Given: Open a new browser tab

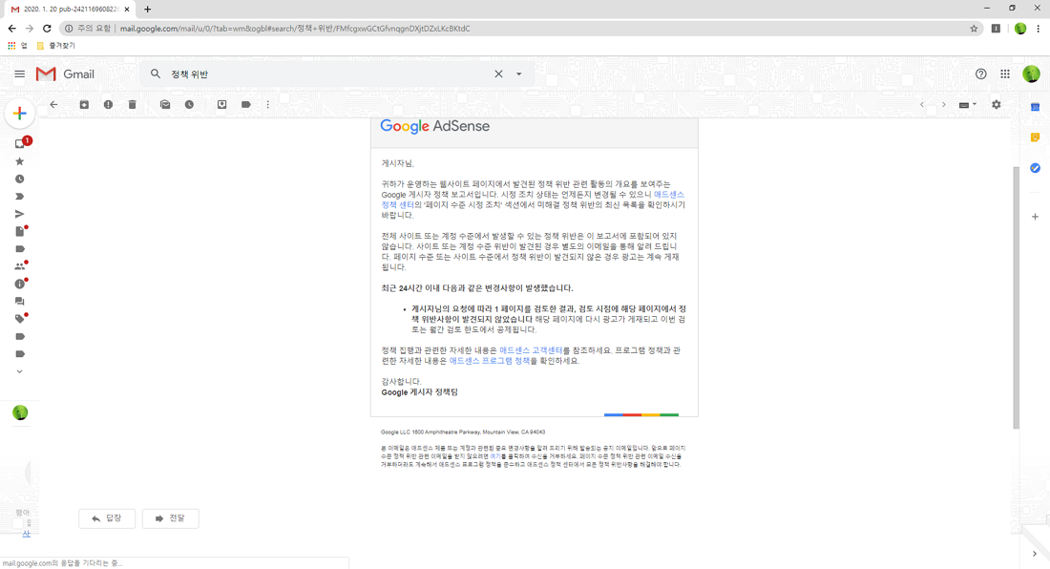Looking at the screenshot, I should (x=147, y=10).
